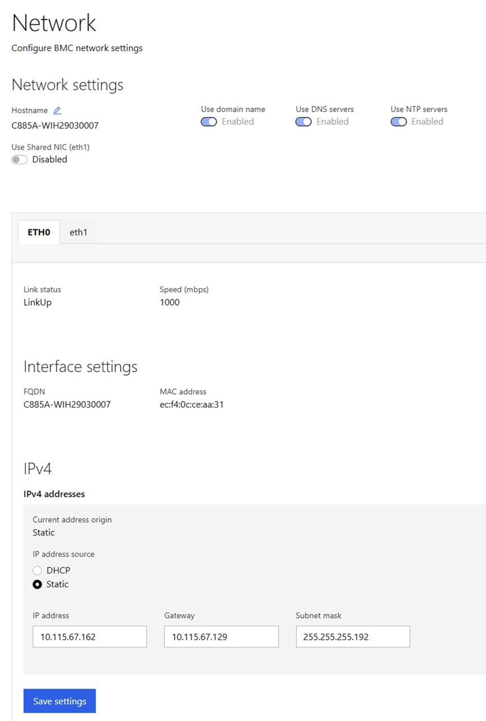Screen dimensions: 486x721
Task: Click the IP address input field
Action: [89, 636]
